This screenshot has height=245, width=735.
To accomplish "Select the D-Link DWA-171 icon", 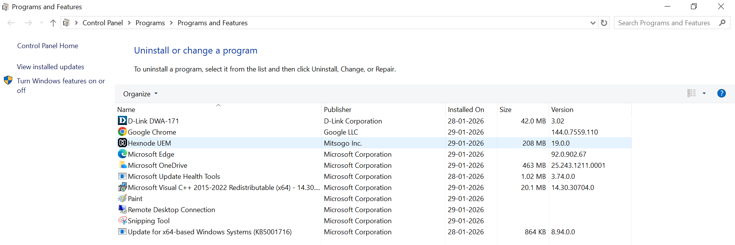I will click(122, 121).
